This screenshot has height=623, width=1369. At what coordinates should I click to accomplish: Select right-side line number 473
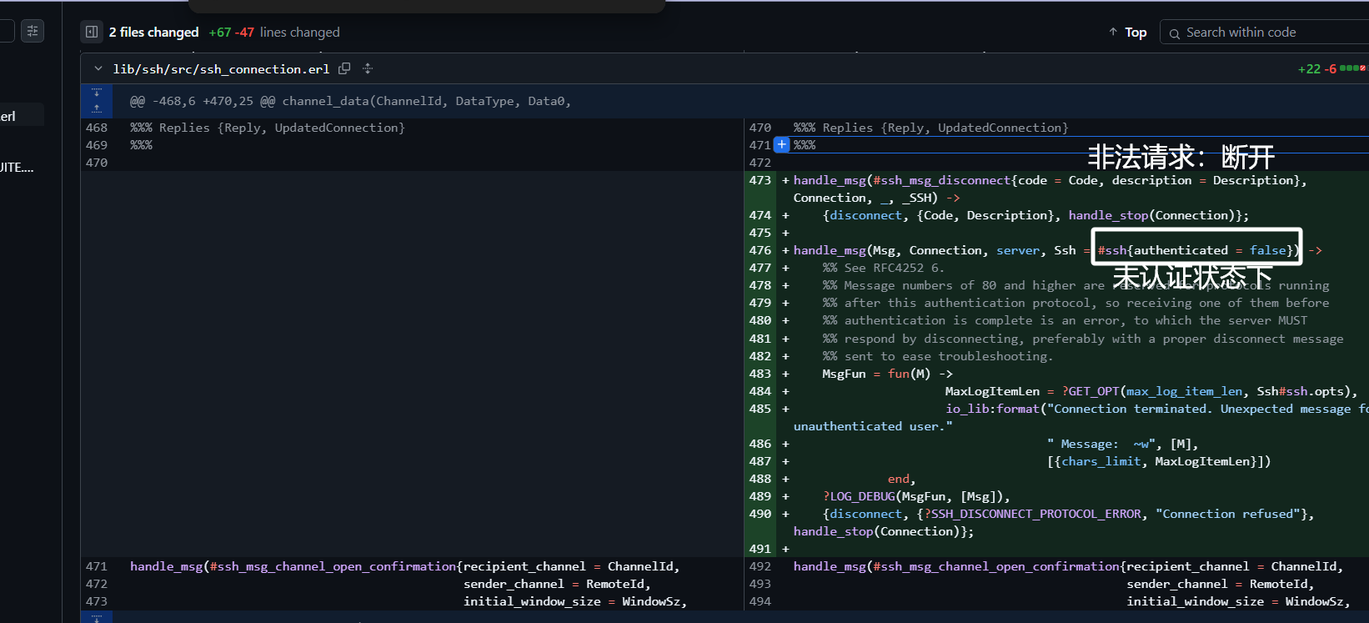click(x=760, y=179)
